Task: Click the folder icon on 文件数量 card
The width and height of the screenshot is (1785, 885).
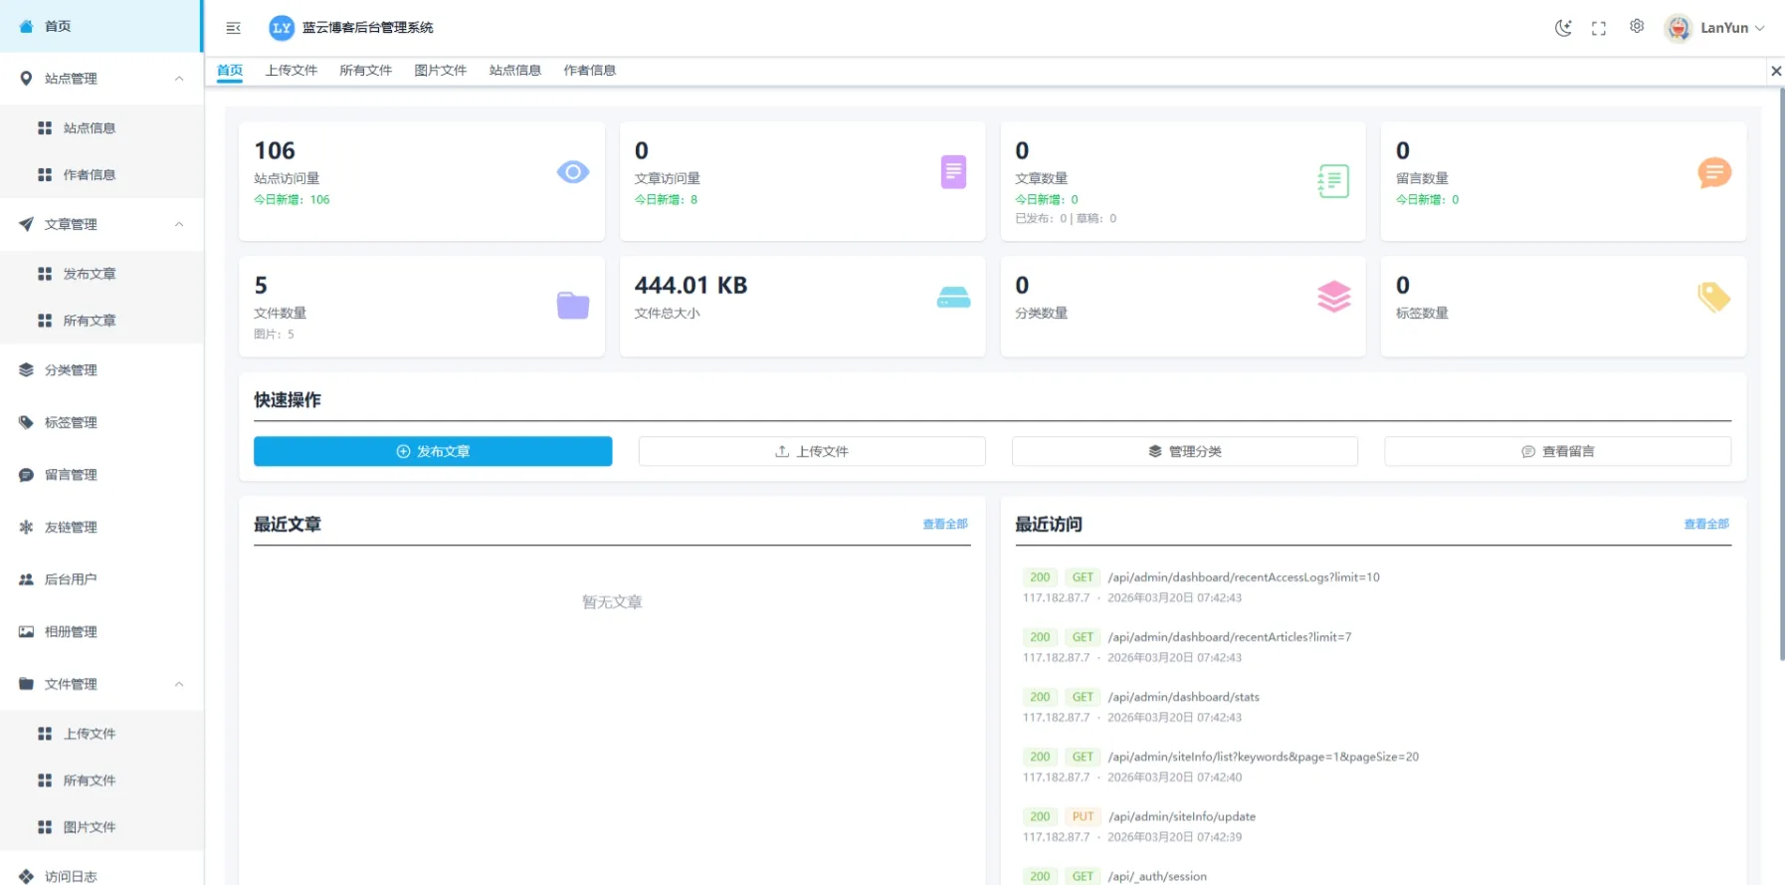Action: [573, 306]
